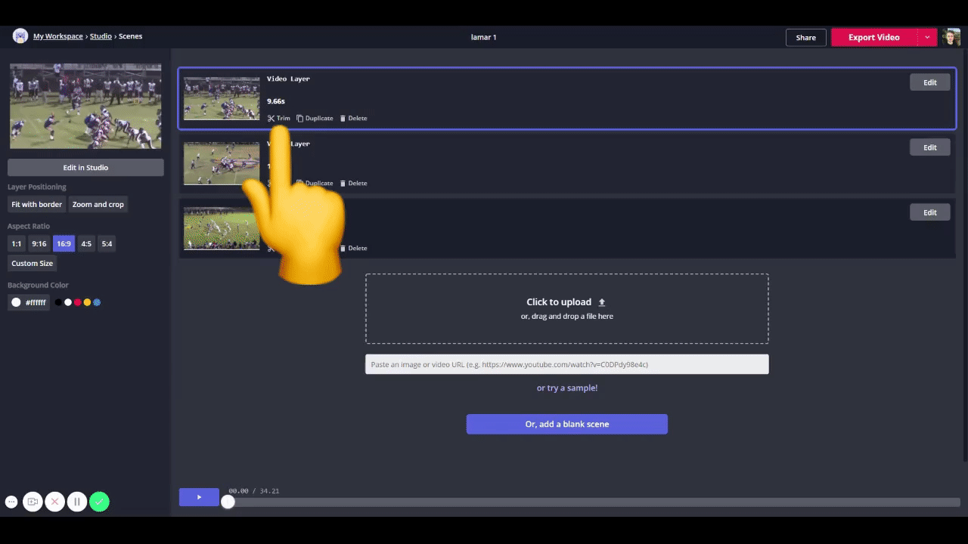
Task: Pick the yellow background swatch
Action: 87,302
